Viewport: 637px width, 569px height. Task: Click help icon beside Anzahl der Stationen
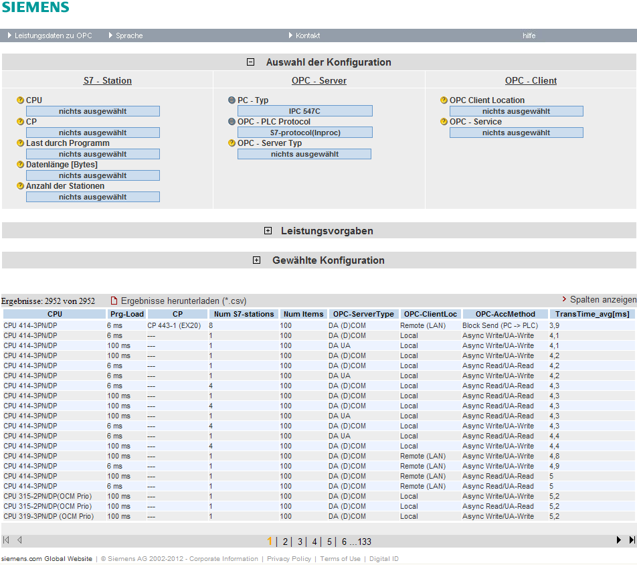[x=20, y=185]
